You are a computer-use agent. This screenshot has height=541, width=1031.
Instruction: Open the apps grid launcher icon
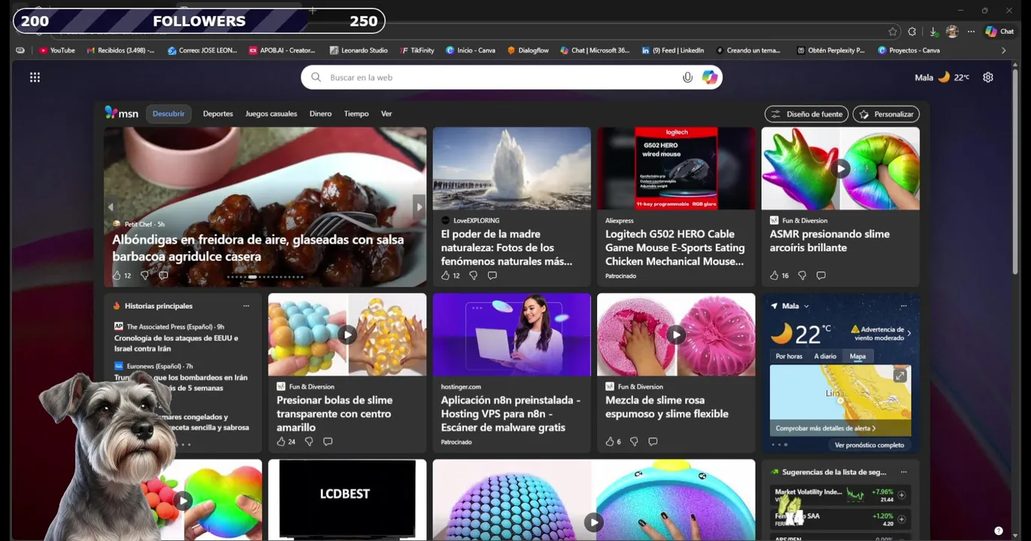tap(35, 77)
